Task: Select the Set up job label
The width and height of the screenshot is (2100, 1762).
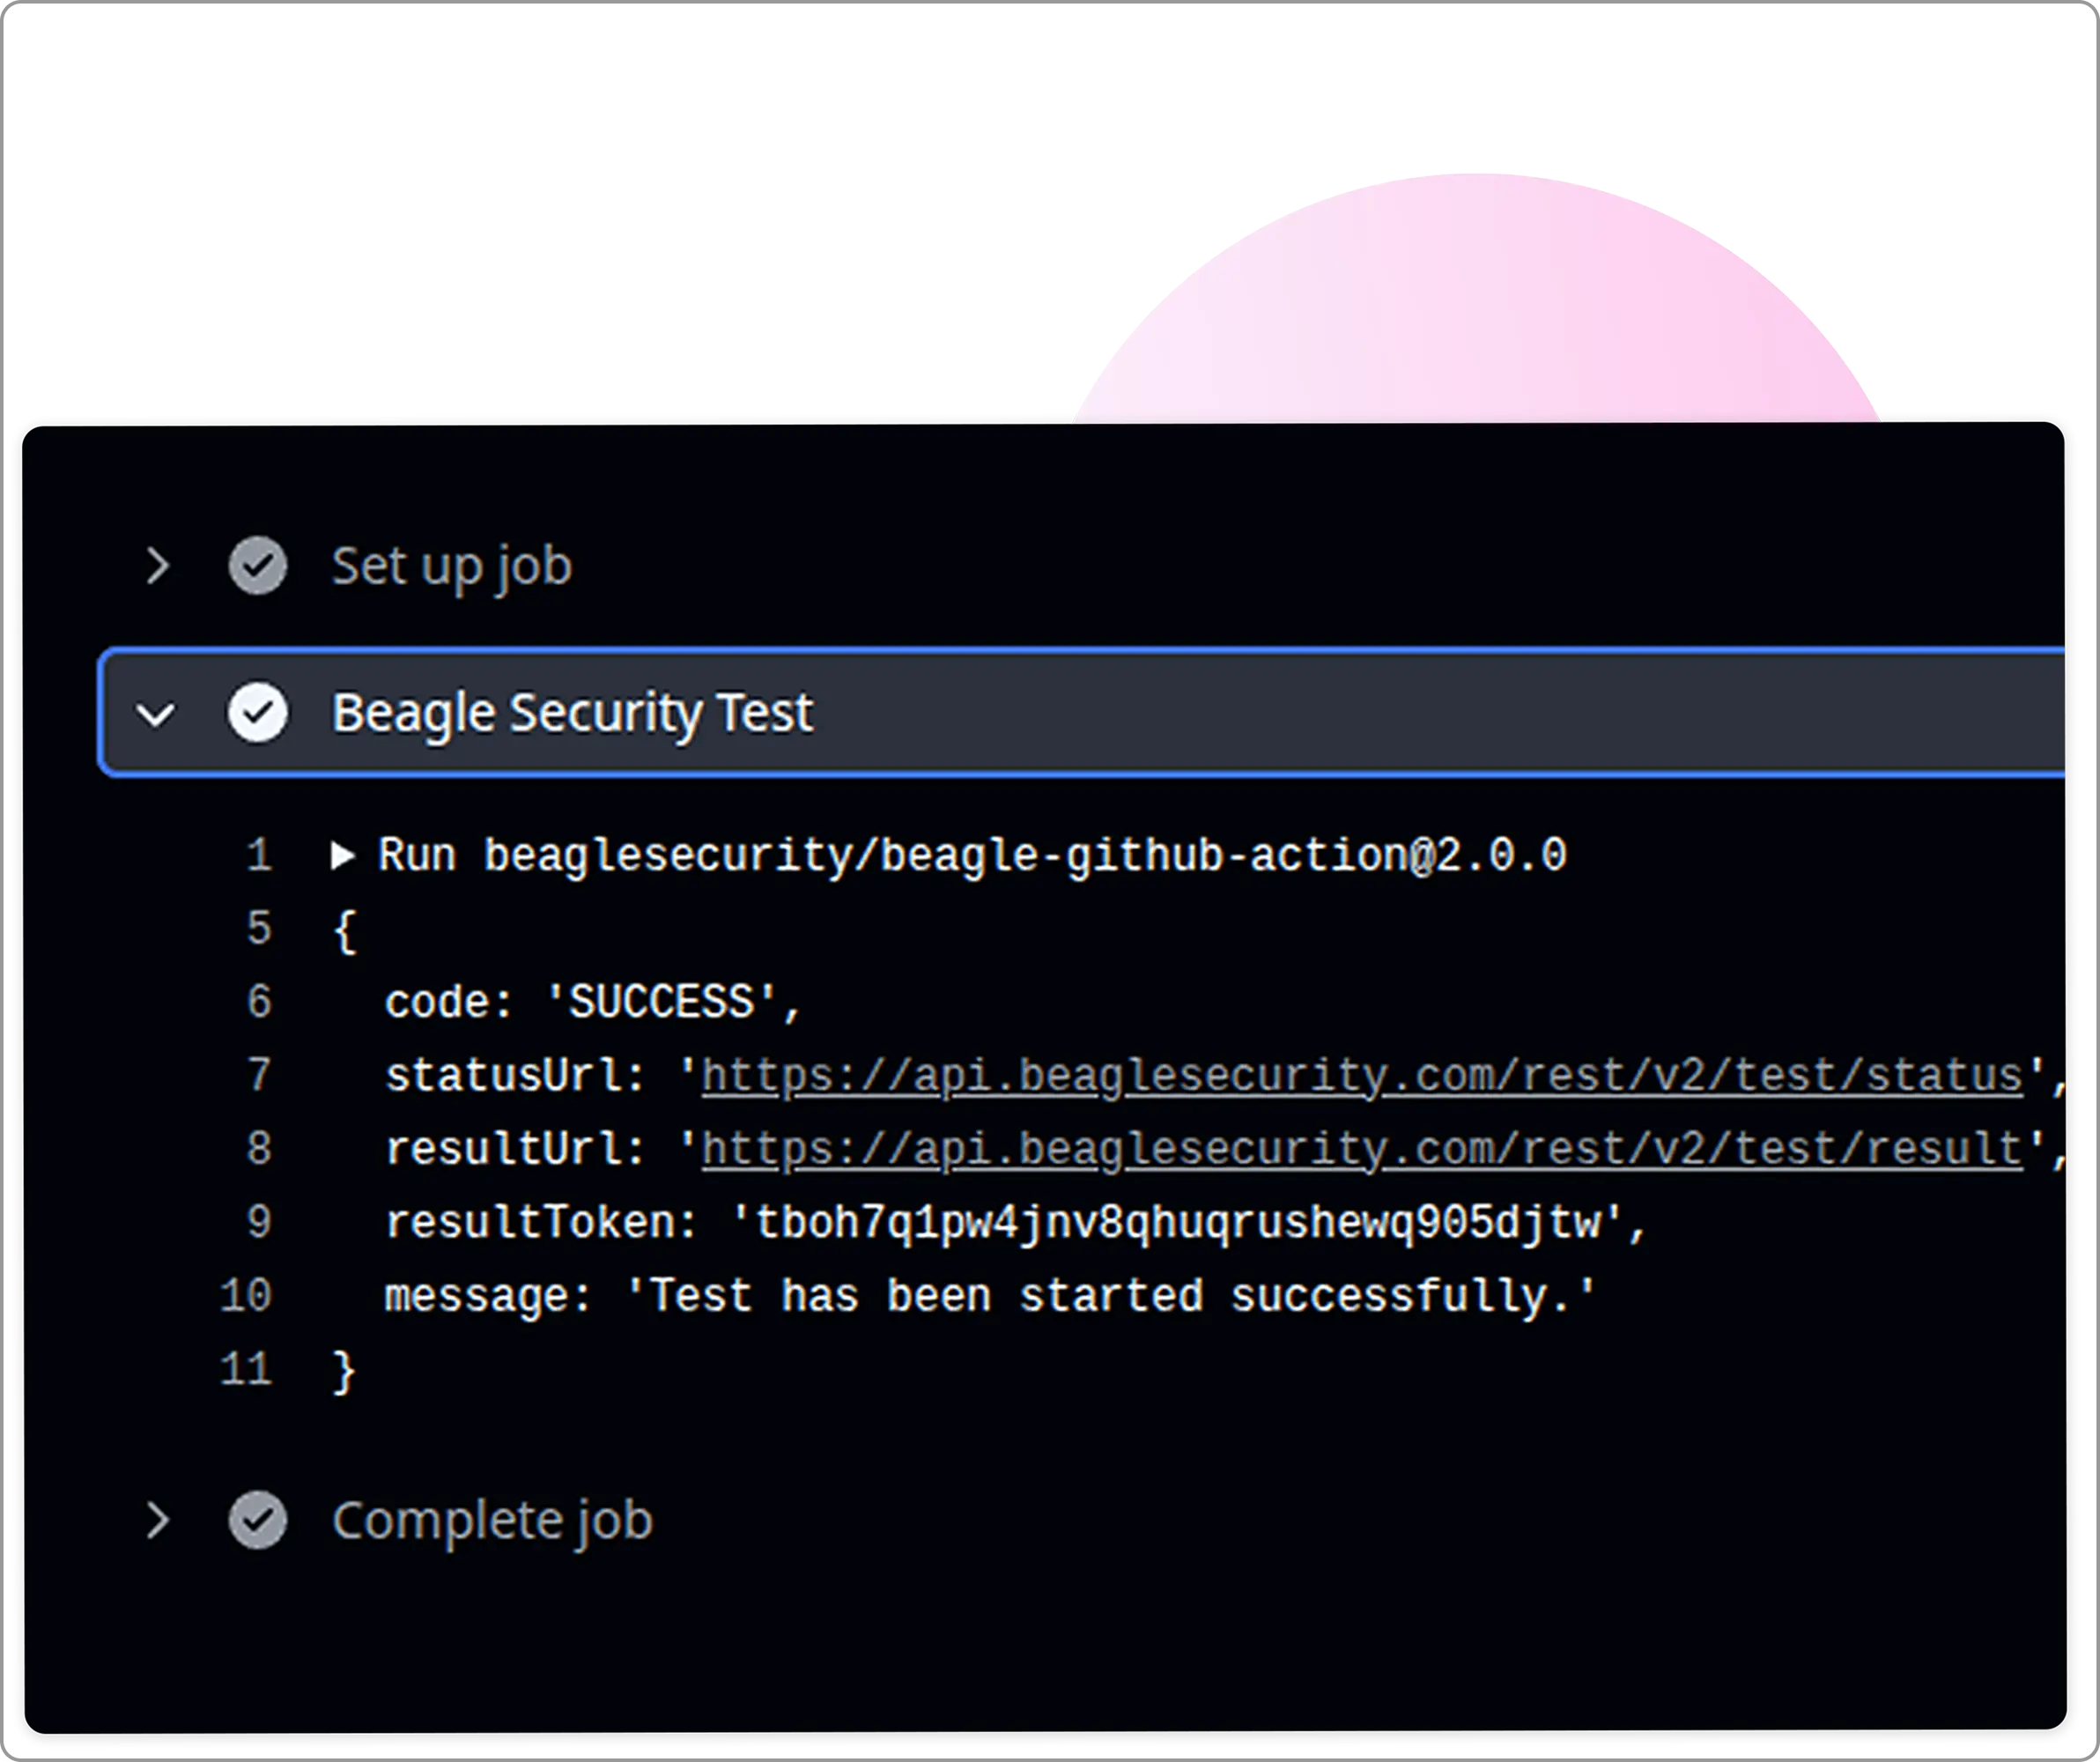Action: pos(452,567)
